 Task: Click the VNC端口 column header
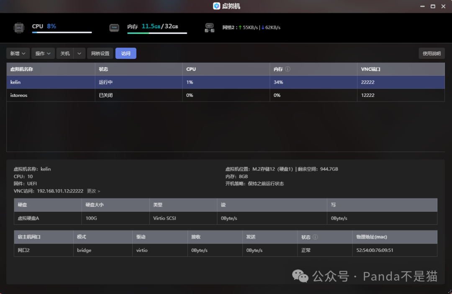pyautogui.click(x=401, y=69)
